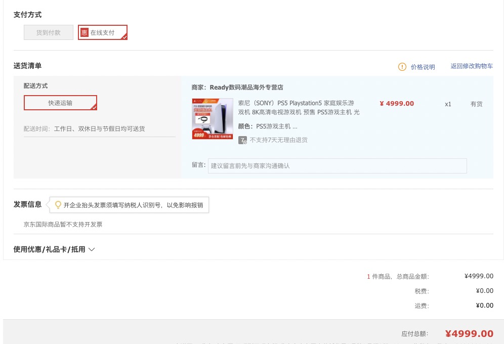
Task: Click the 7-day no-return policy icon
Action: click(242, 140)
